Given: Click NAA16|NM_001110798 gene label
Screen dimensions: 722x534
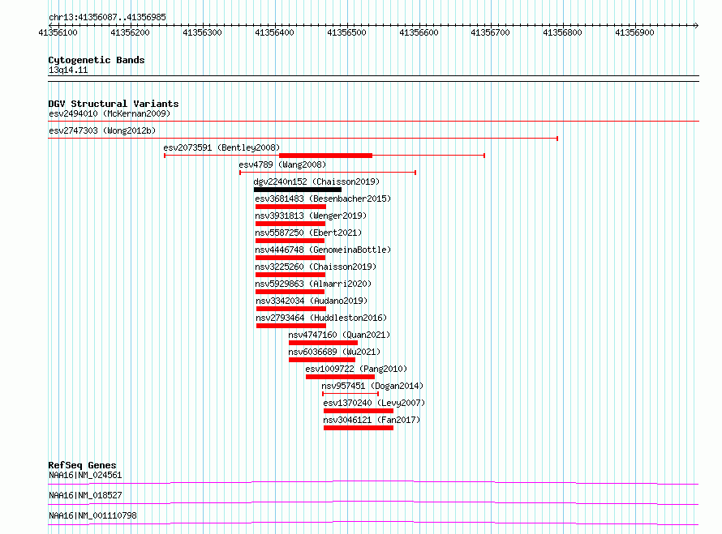Looking at the screenshot, I should (92, 515).
